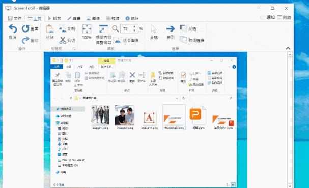Viewport: 309px width, 188px height.
Task: Click the Reset (重置) circular arrow icon
Action: click(25, 29)
